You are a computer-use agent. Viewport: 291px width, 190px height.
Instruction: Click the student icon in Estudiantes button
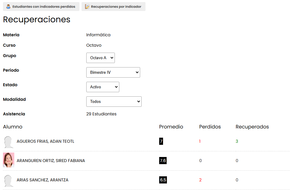[x=8, y=7]
